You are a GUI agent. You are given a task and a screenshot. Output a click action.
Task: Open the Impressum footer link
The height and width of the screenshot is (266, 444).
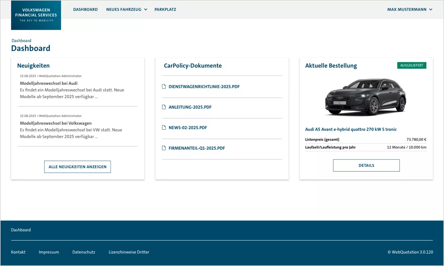[x=49, y=252]
